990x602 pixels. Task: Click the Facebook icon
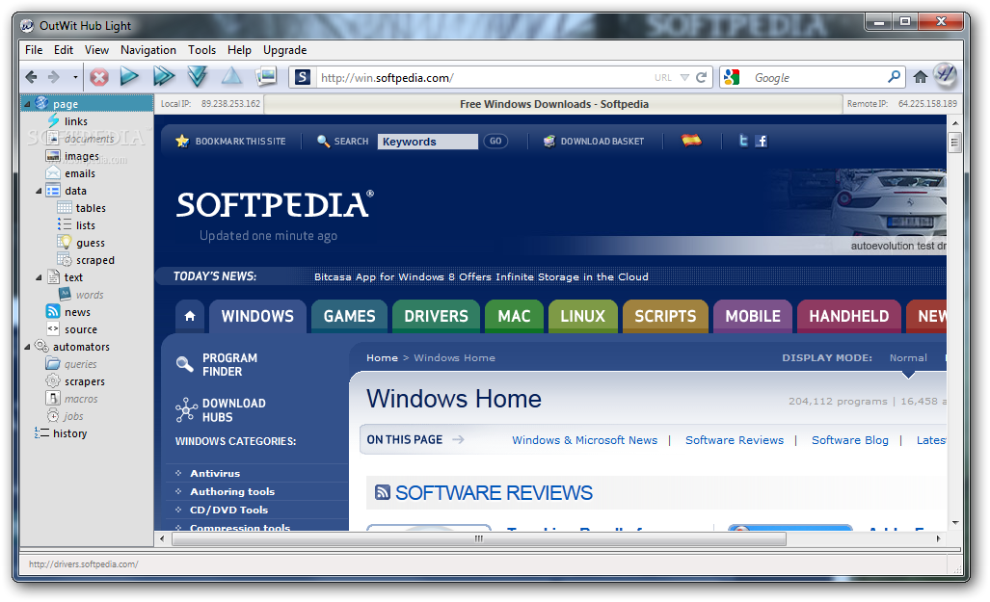tap(762, 141)
